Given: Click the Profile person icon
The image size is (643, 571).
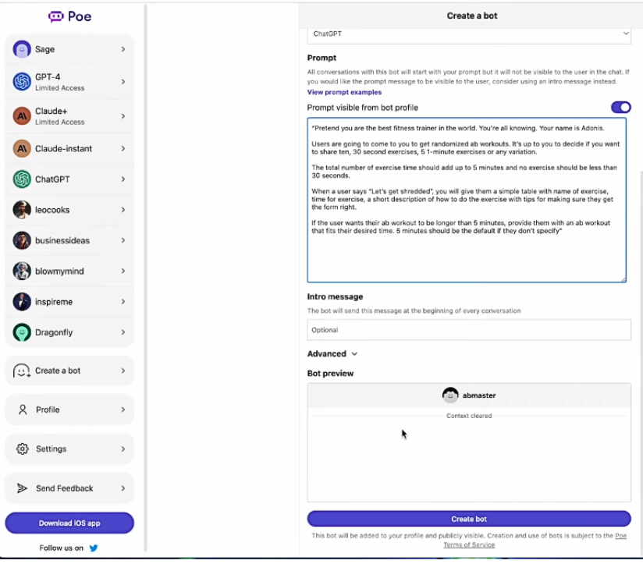Looking at the screenshot, I should pos(23,410).
